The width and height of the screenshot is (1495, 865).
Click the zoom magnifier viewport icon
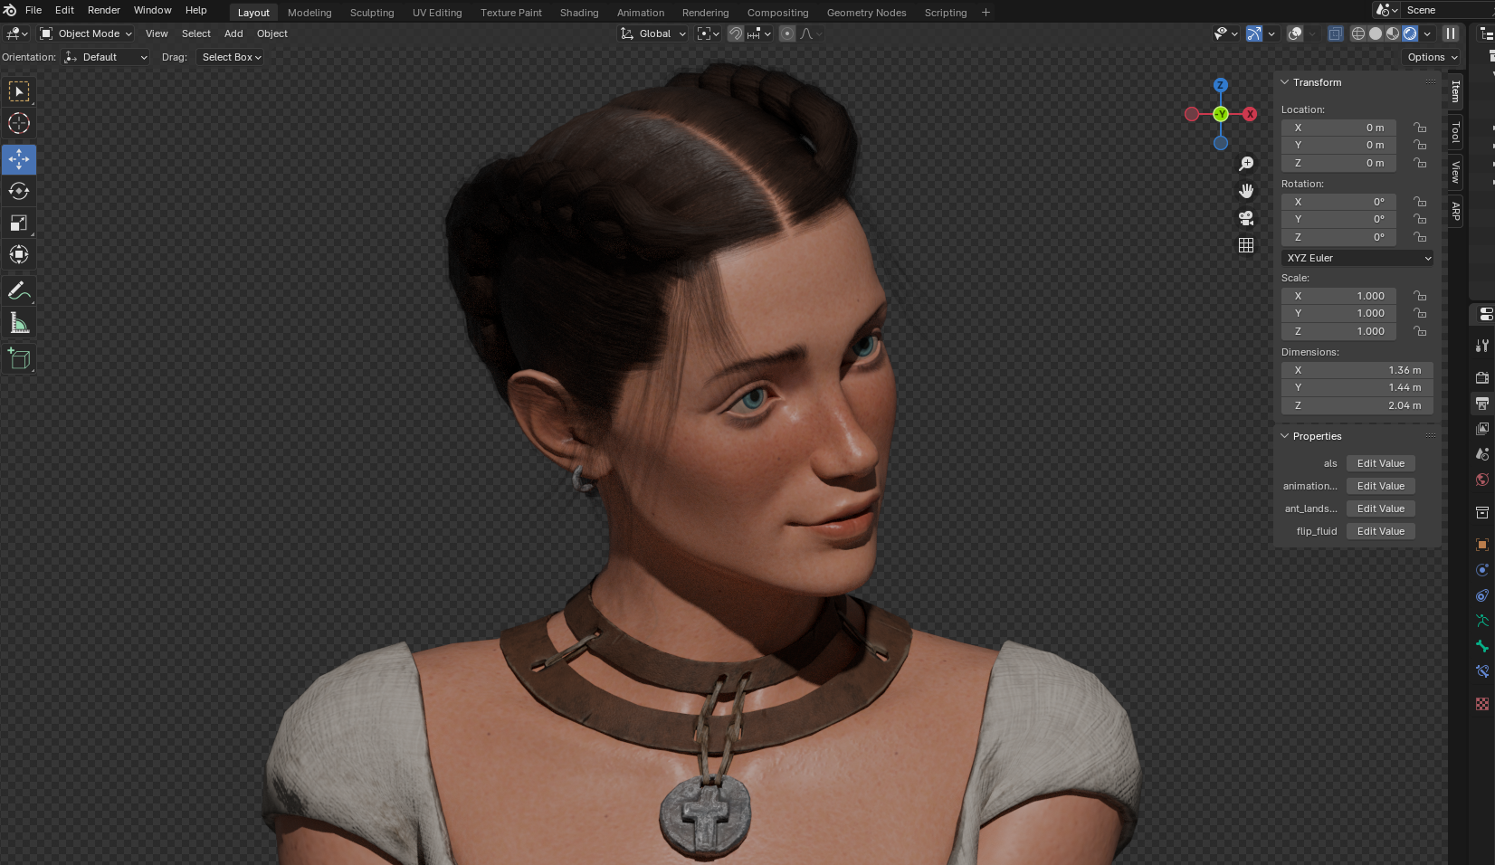[1246, 164]
